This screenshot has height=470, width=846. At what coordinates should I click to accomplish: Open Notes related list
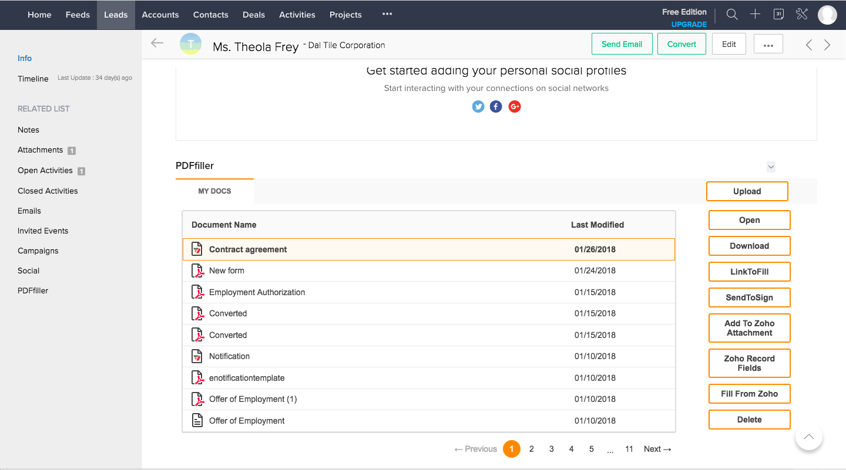28,130
